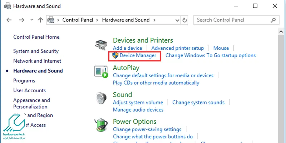Open Mouse settings link
Screen dimensions: 286x143
pyautogui.click(x=221, y=48)
